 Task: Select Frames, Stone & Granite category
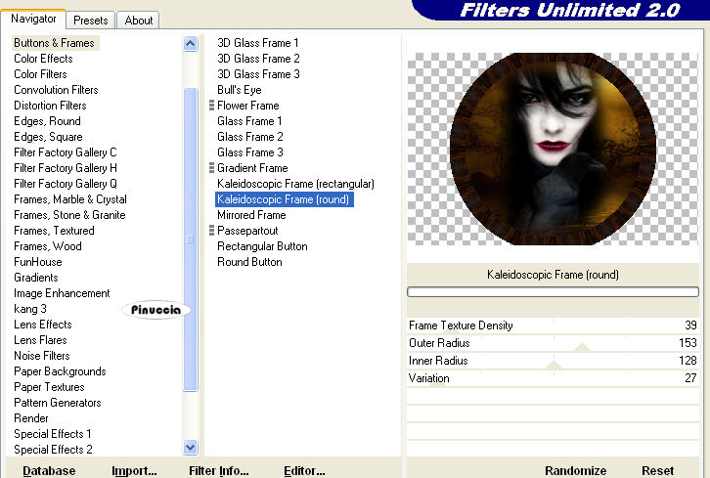[69, 215]
